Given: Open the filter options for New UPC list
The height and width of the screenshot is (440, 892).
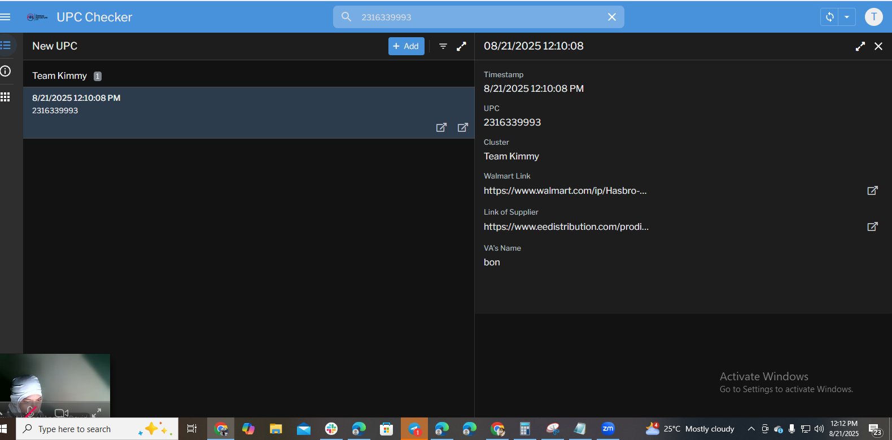Looking at the screenshot, I should [443, 46].
